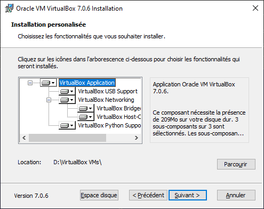The height and width of the screenshot is (209, 264).
Task: Click the Parcourir button
Action: coord(236,164)
